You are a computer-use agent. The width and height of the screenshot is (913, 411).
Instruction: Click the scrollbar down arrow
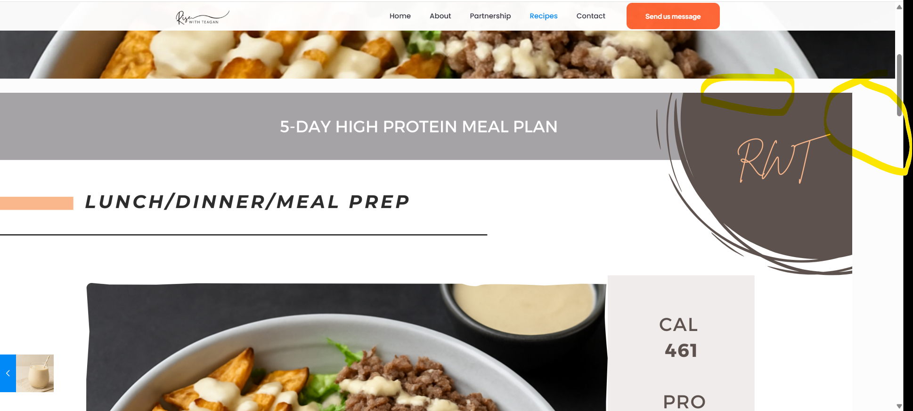click(x=899, y=406)
